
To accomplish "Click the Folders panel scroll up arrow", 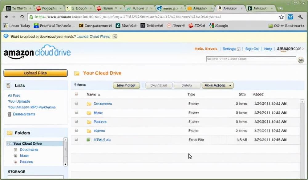I will 65,140.
